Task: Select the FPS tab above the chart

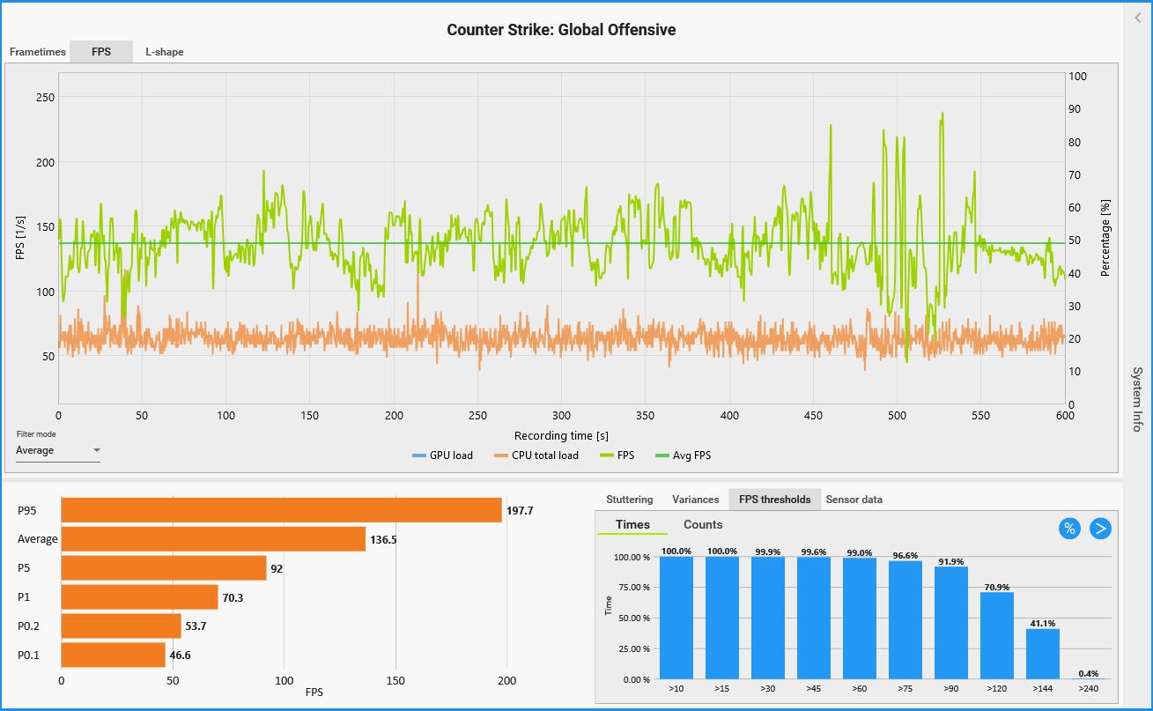Action: pyautogui.click(x=101, y=52)
